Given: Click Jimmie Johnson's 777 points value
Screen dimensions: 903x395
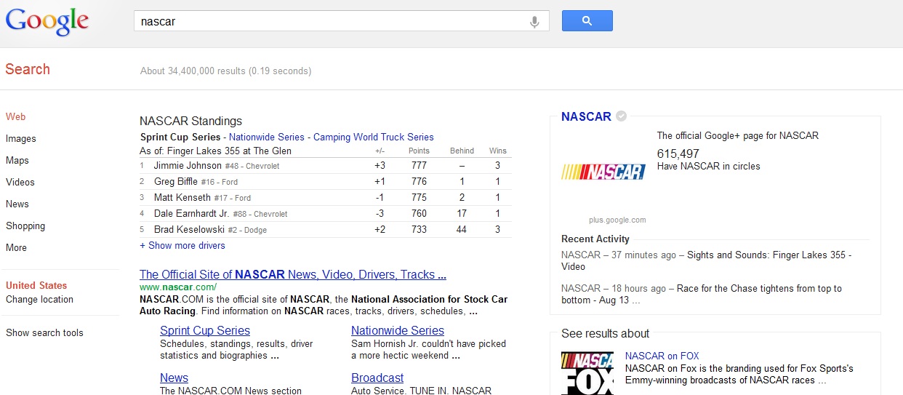Looking at the screenshot, I should point(419,165).
